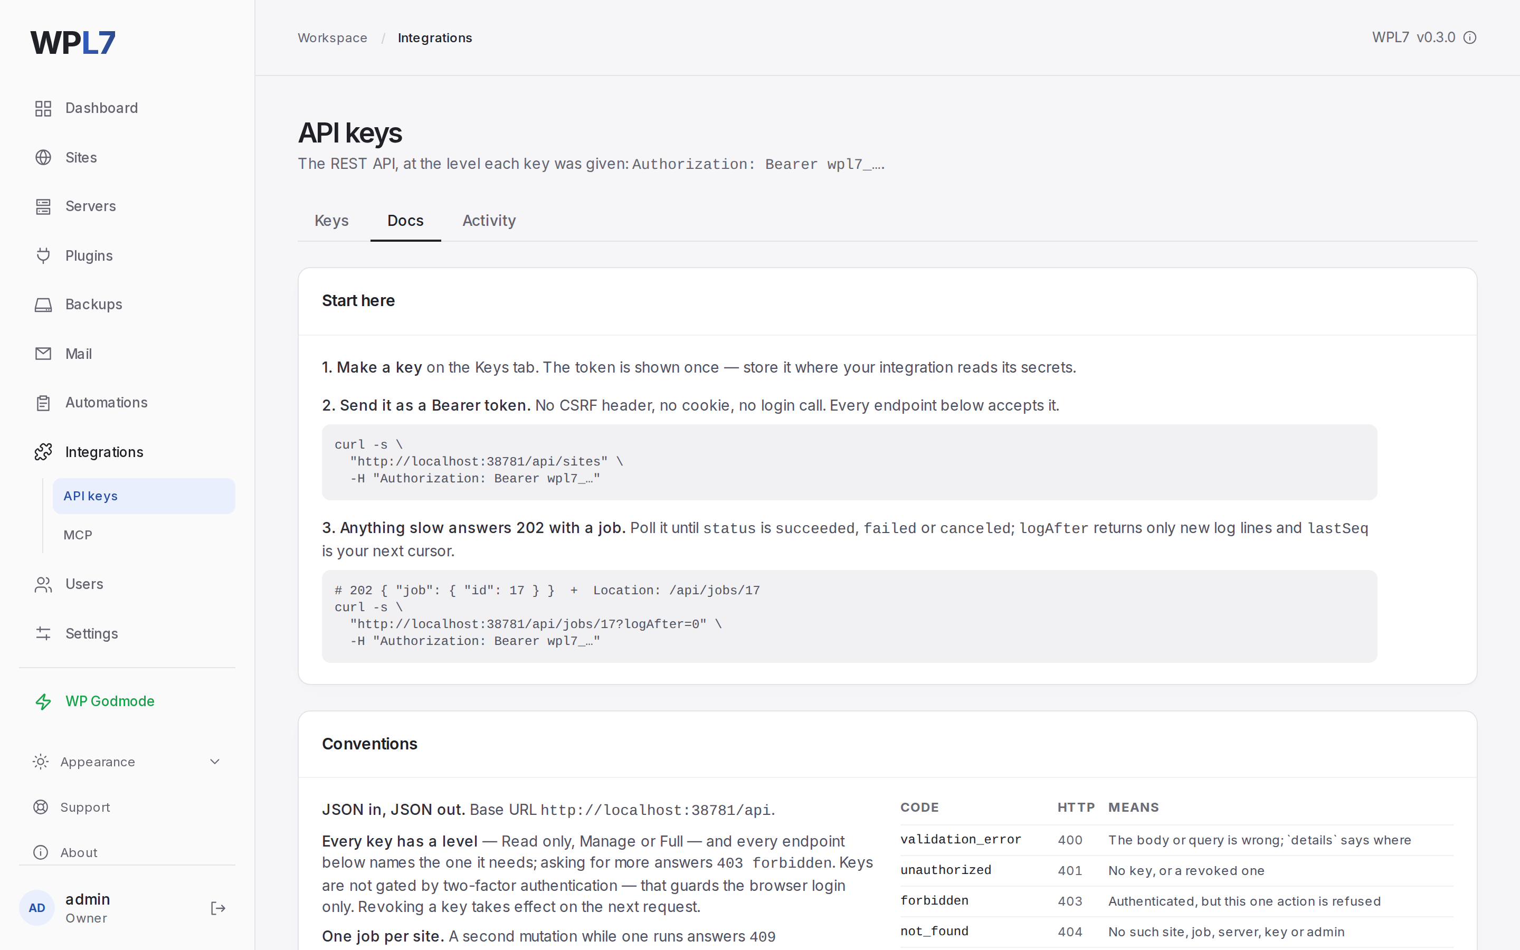Click the Support lifebuoy icon
This screenshot has height=950, width=1520.
click(41, 807)
